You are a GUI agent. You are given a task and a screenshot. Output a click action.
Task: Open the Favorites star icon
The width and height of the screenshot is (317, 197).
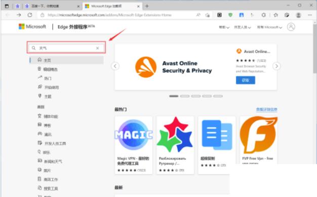pyautogui.click(x=276, y=15)
